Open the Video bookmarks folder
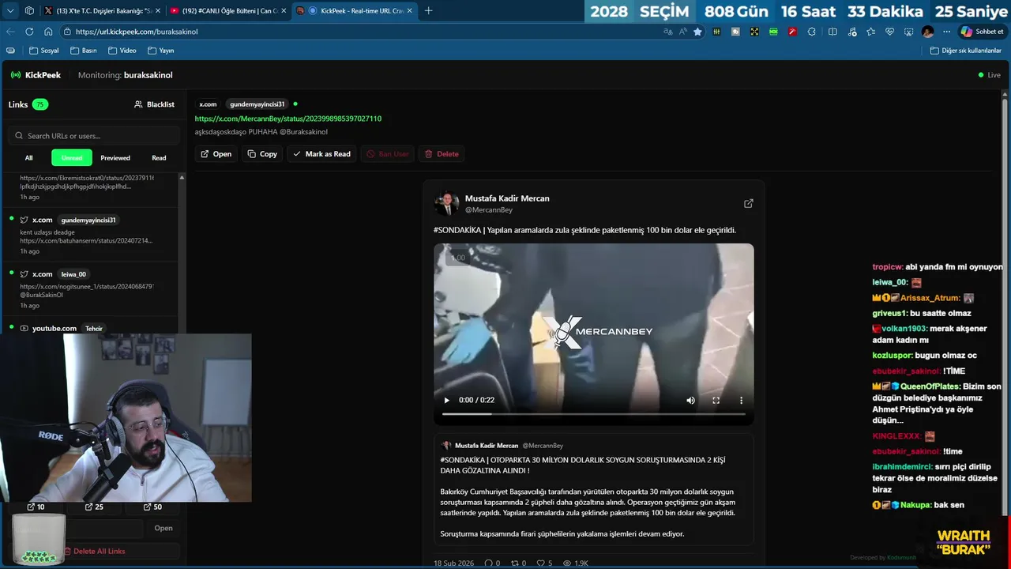Screen dimensions: 1011x569 (x=122, y=51)
